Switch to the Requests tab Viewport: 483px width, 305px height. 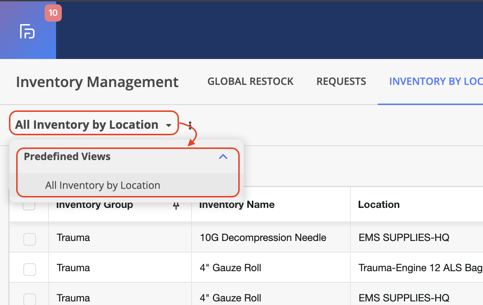[341, 81]
